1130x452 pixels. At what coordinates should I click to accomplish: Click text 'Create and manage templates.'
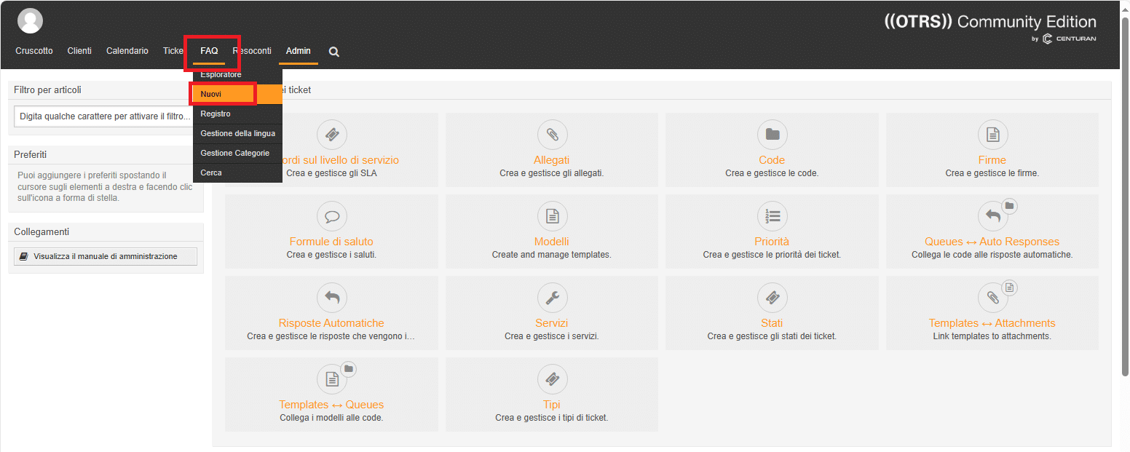552,255
